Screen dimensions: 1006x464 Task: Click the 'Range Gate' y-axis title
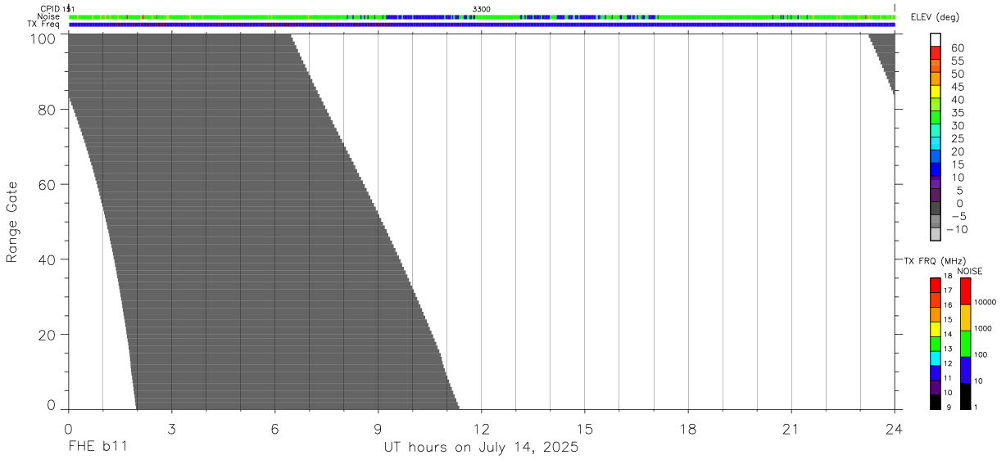[11, 222]
